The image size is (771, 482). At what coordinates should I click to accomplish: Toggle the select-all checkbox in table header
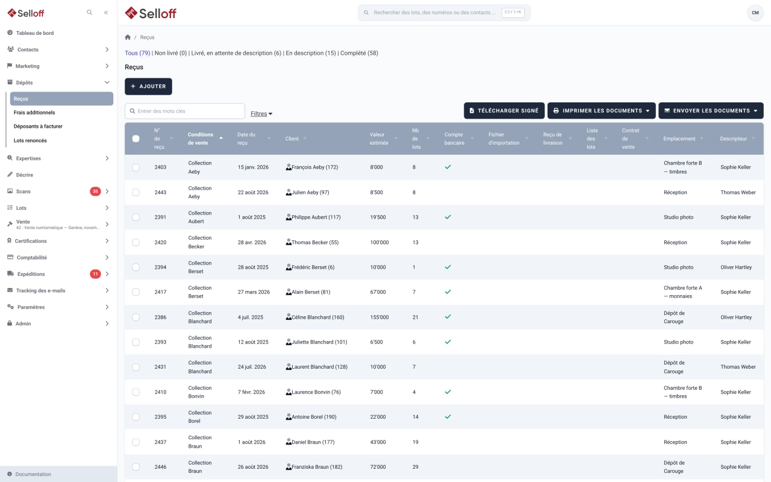click(136, 139)
